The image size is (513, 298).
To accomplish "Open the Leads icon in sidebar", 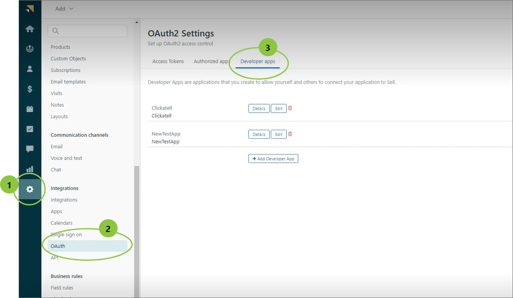I will [x=30, y=49].
